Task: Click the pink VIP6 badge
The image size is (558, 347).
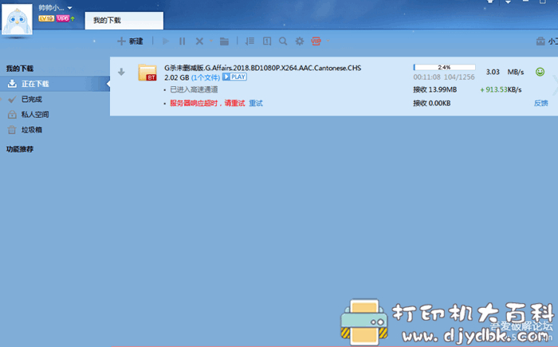Action: [x=63, y=18]
